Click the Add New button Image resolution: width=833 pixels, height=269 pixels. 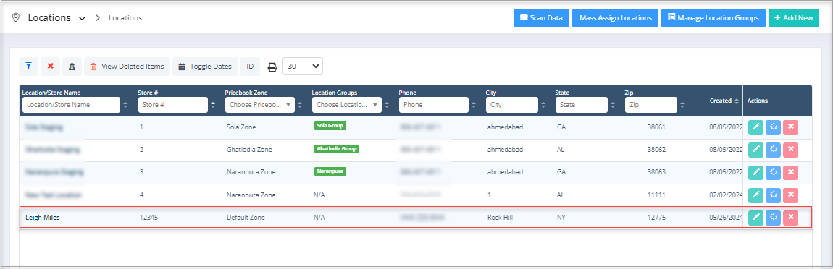(x=794, y=17)
